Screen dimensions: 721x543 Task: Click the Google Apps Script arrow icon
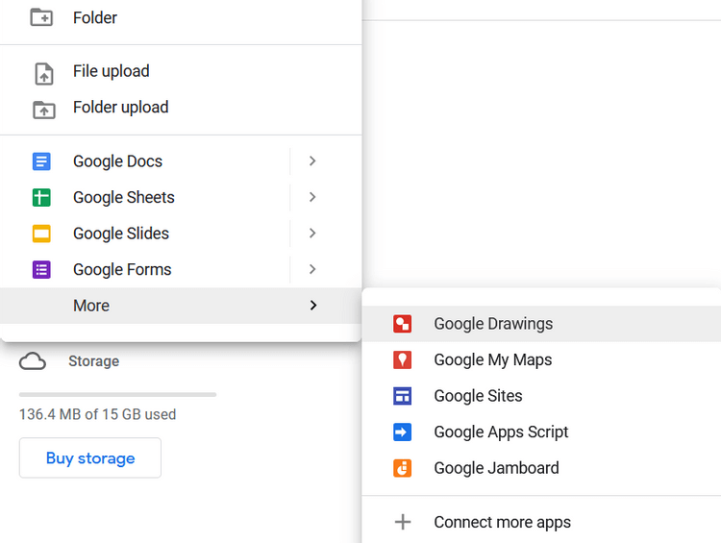pos(403,432)
